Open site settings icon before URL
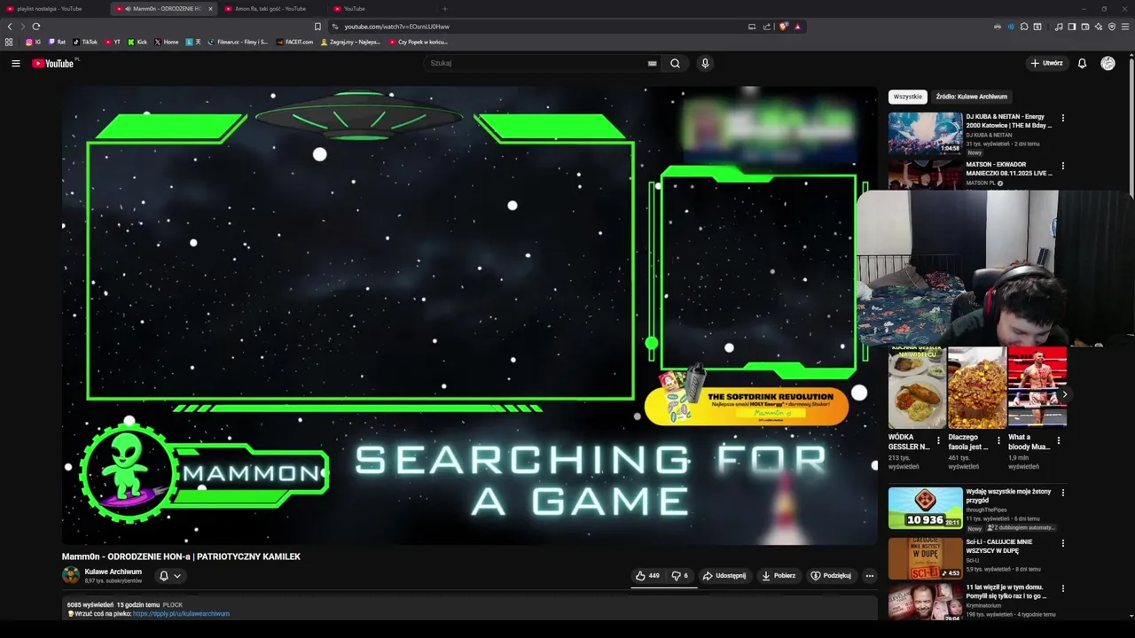The height and width of the screenshot is (638, 1135). 334,27
